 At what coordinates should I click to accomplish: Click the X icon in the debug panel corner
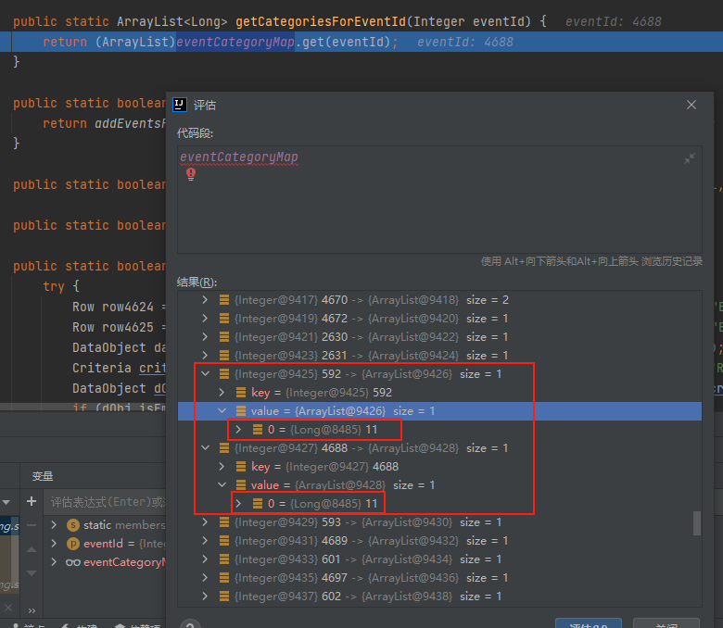[x=8, y=608]
